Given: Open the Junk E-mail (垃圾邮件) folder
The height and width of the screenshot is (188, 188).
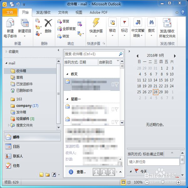Looking at the screenshot, I should (x=23, y=119).
